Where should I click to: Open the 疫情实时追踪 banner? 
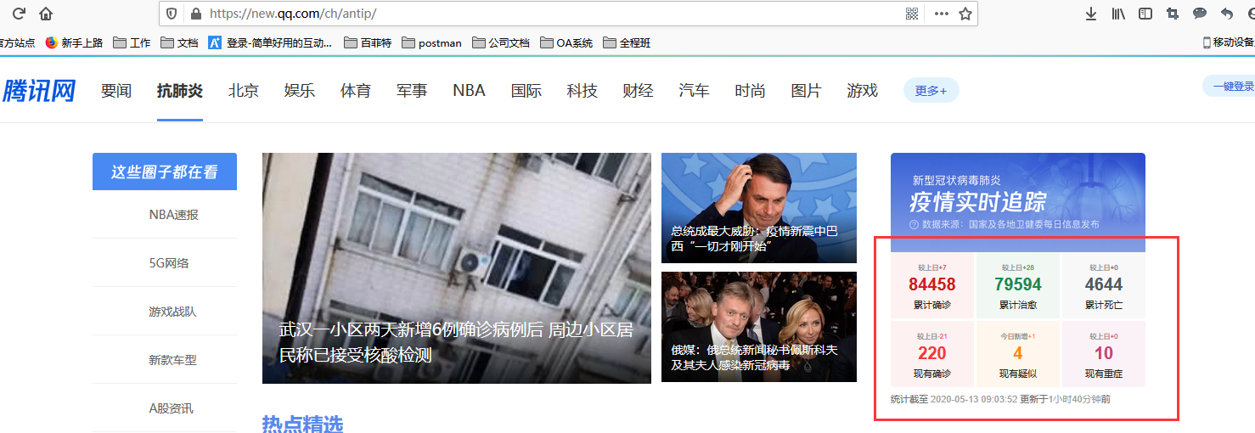pos(1017,202)
